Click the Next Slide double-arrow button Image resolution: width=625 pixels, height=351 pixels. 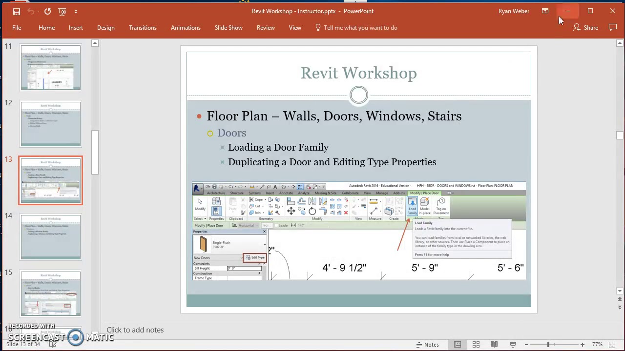click(620, 308)
